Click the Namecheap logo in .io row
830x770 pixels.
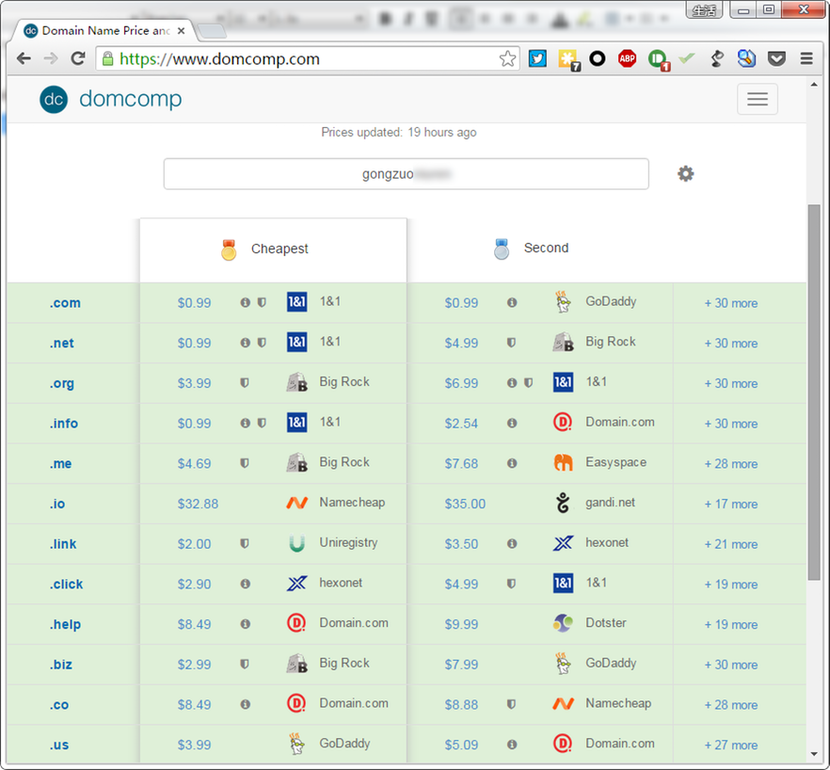point(297,503)
